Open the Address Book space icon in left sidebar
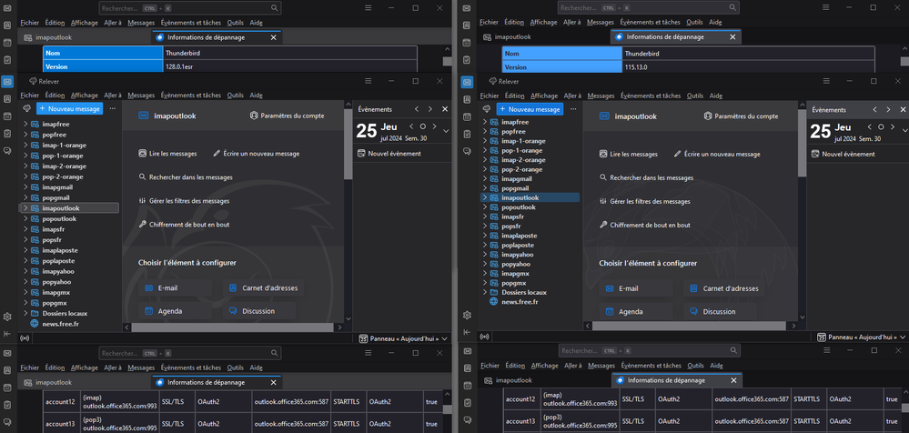909x433 pixels. point(7,98)
